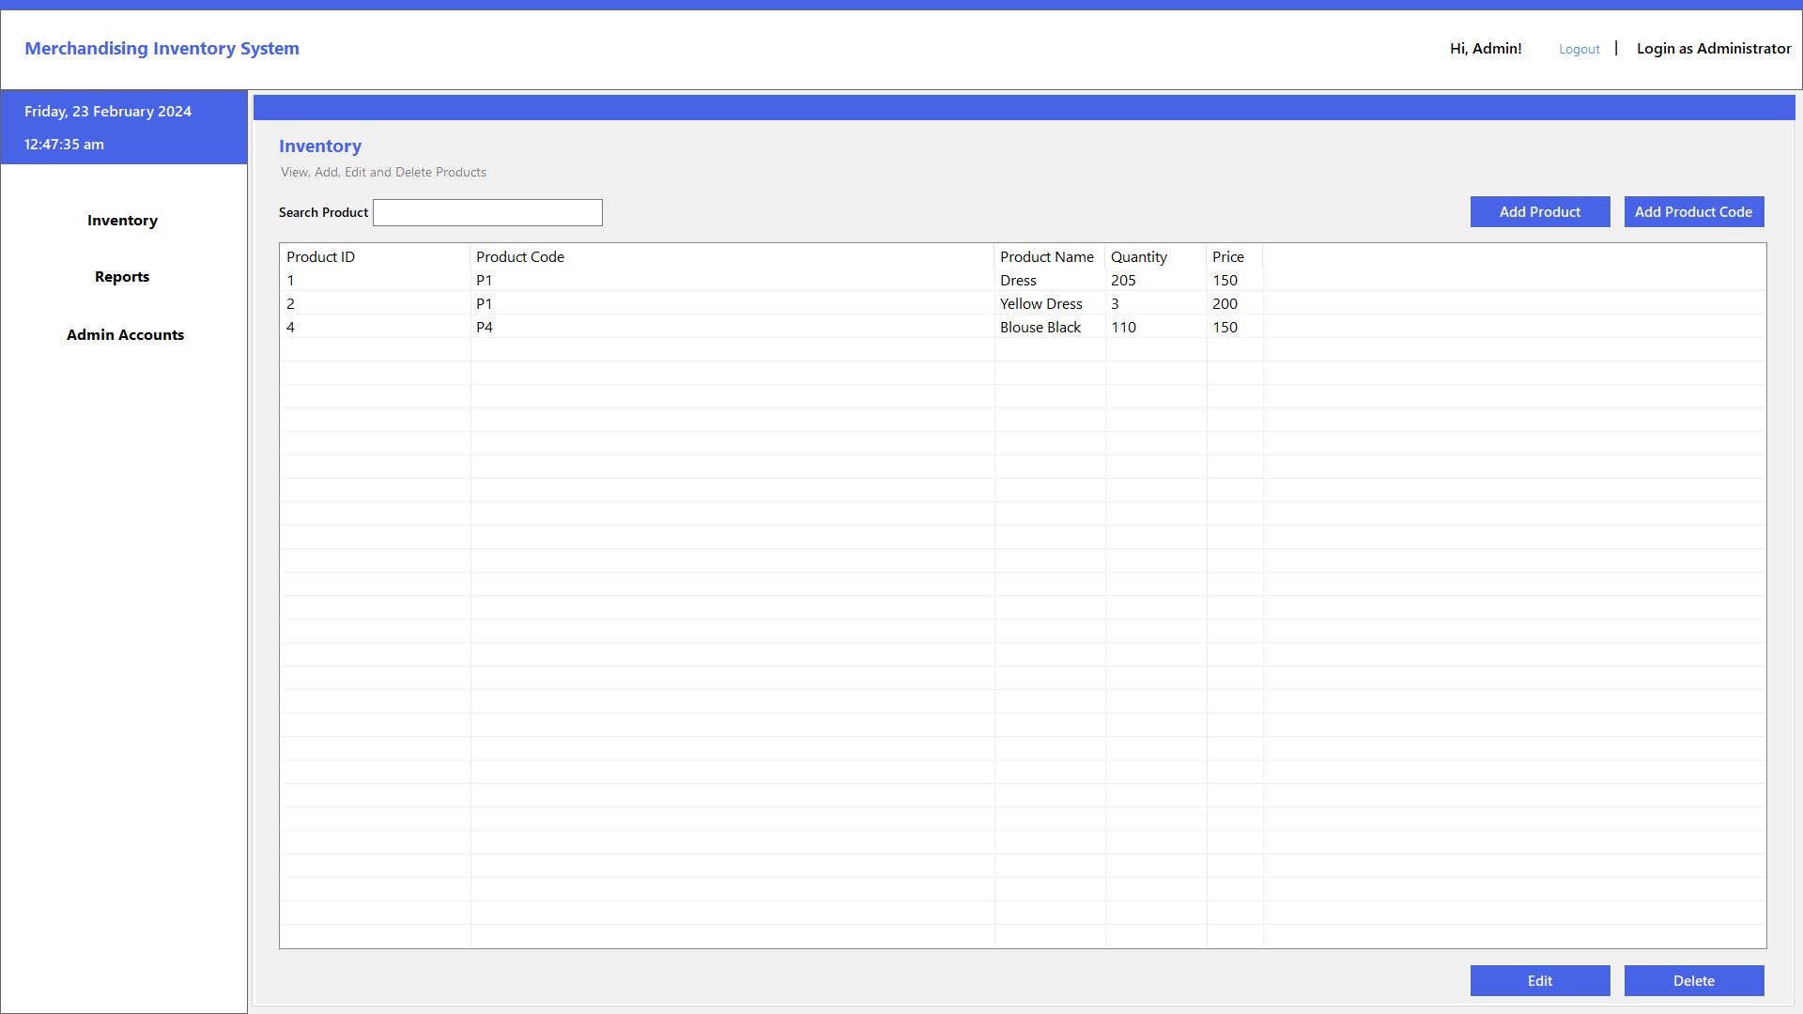Image resolution: width=1803 pixels, height=1014 pixels.
Task: Click the Delete button
Action: tap(1694, 981)
